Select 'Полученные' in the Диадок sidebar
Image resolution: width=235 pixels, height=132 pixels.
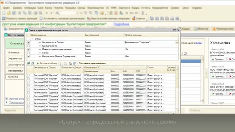point(15,53)
